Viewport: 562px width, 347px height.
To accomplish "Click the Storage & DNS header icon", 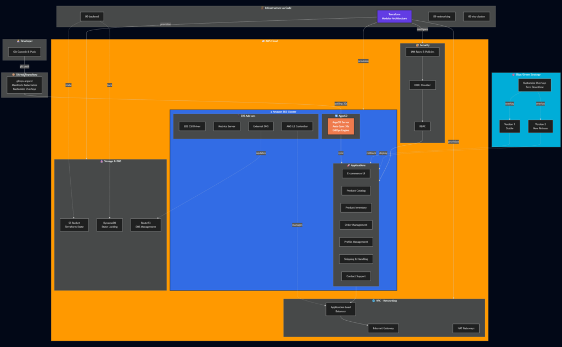I will click(100, 161).
